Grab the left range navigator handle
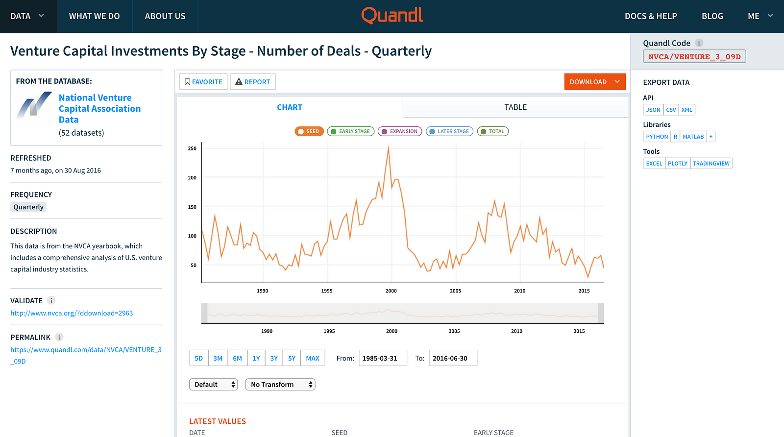 pos(204,314)
